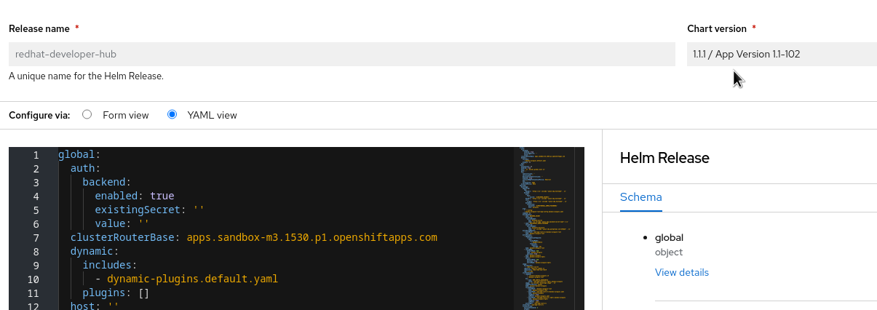This screenshot has width=877, height=310.
Task: Click the clusterRouterBase hostname value
Action: click(312, 237)
